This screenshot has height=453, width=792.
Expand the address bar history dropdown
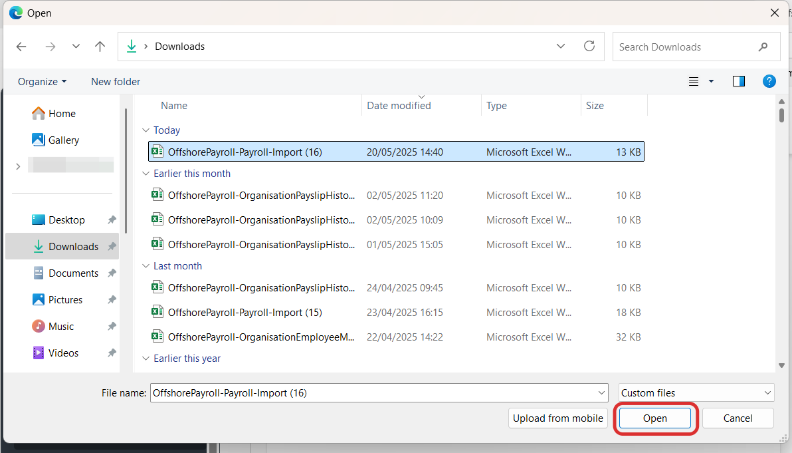point(561,46)
